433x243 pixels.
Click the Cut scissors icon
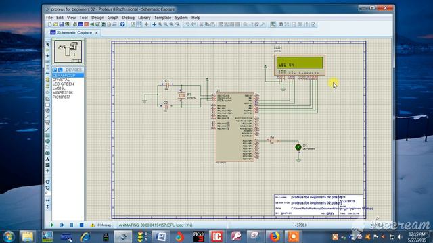point(202,24)
